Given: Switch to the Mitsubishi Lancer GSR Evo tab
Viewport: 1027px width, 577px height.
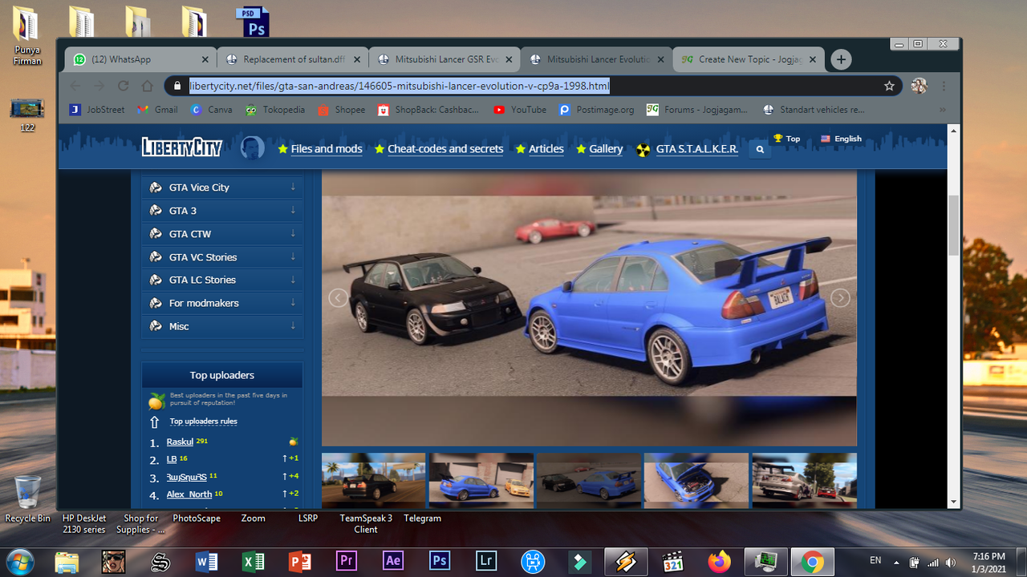Looking at the screenshot, I should tap(444, 59).
